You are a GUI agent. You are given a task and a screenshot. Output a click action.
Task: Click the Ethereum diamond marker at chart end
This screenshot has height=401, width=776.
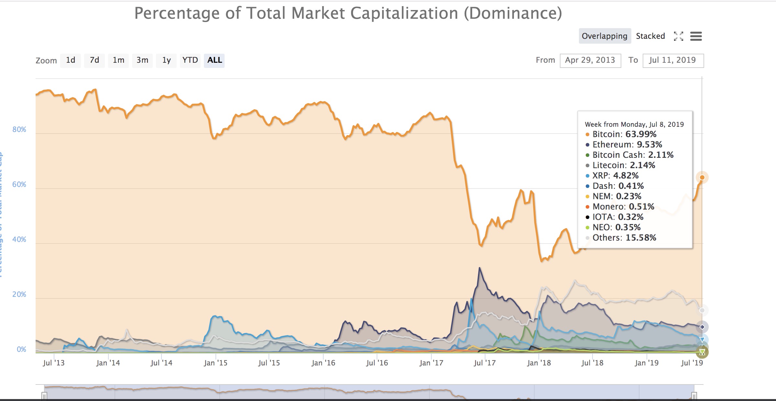(702, 327)
